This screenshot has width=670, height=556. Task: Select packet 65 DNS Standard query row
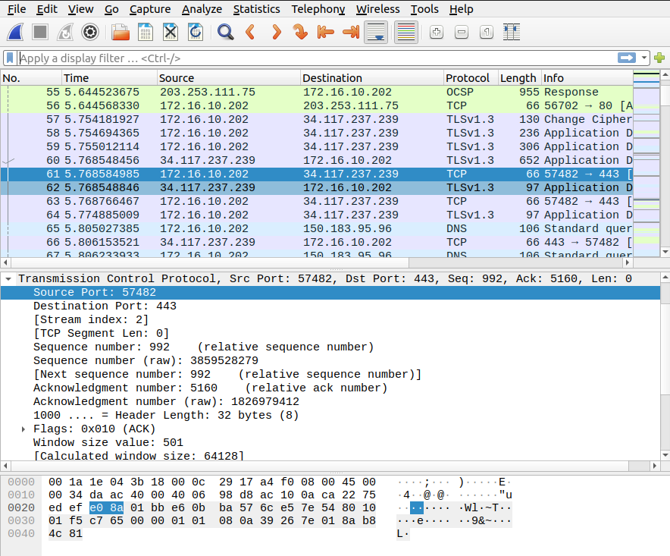point(317,229)
